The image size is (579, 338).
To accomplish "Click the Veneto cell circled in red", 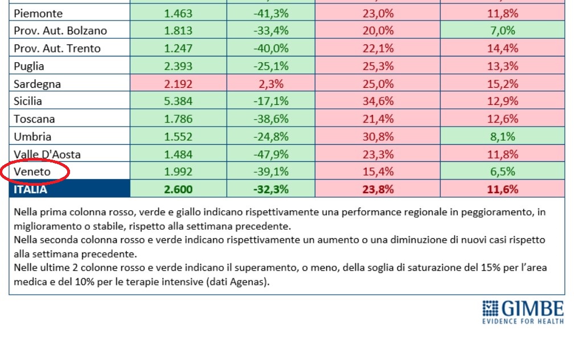I will coord(32,172).
